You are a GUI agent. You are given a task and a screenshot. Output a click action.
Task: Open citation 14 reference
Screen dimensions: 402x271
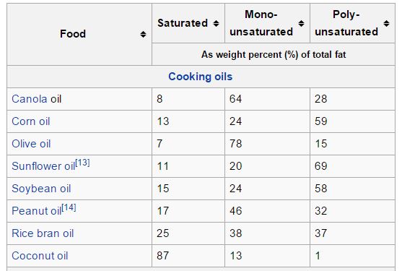(x=69, y=207)
